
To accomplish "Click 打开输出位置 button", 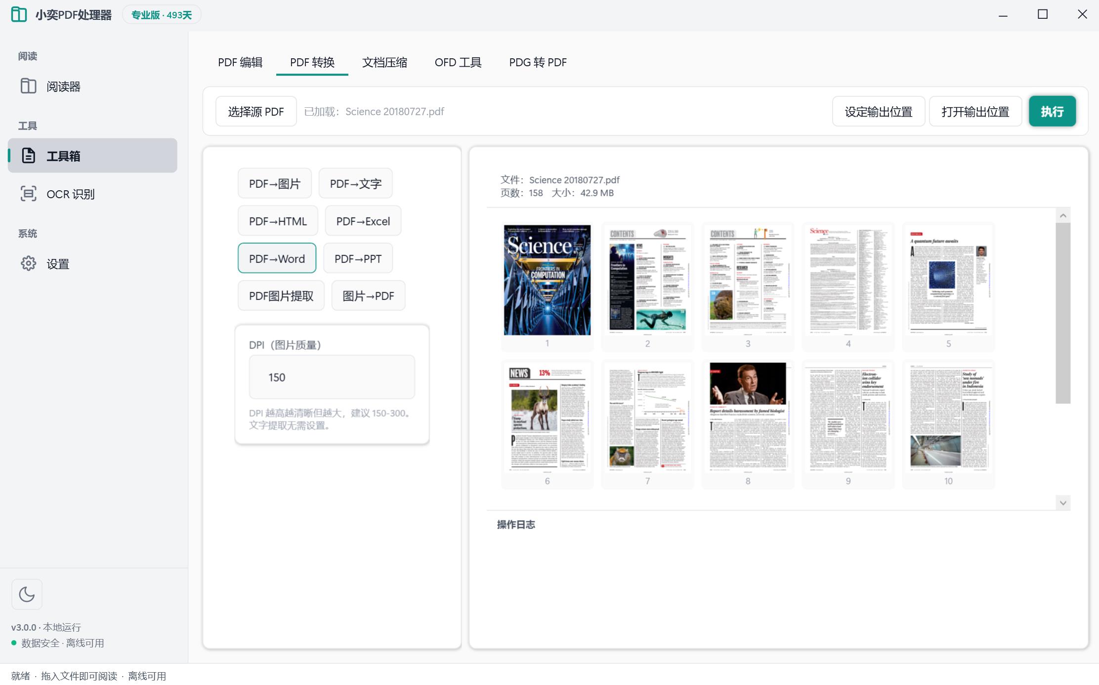I will pos(975,112).
